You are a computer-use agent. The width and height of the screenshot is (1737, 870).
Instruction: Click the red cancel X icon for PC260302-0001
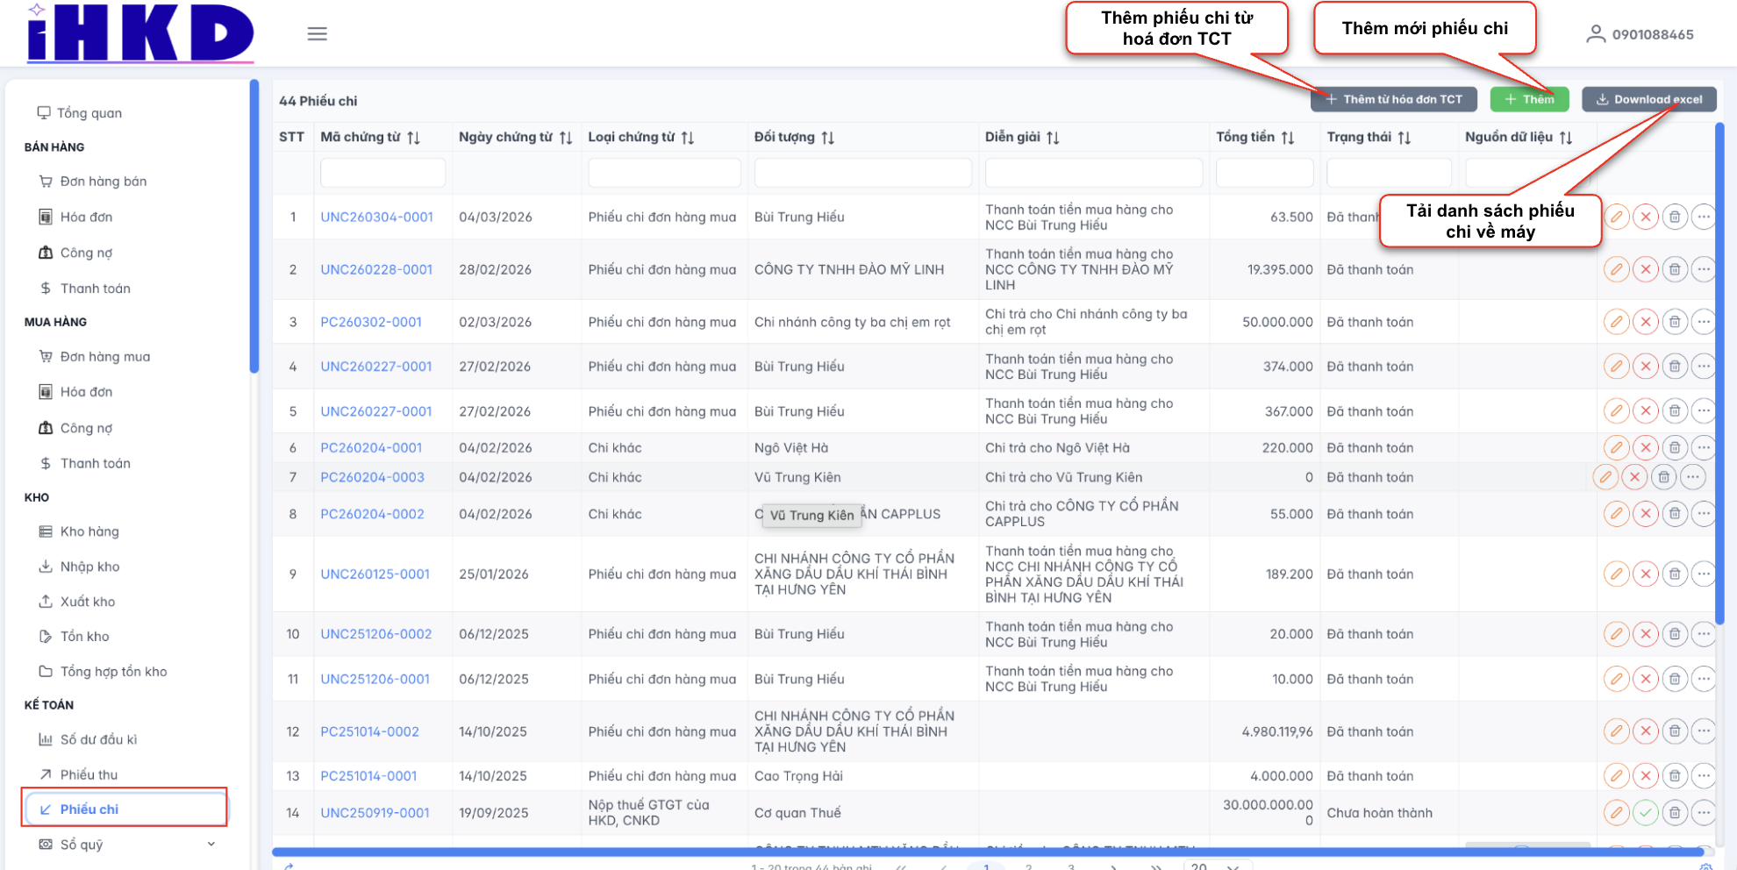coord(1645,322)
